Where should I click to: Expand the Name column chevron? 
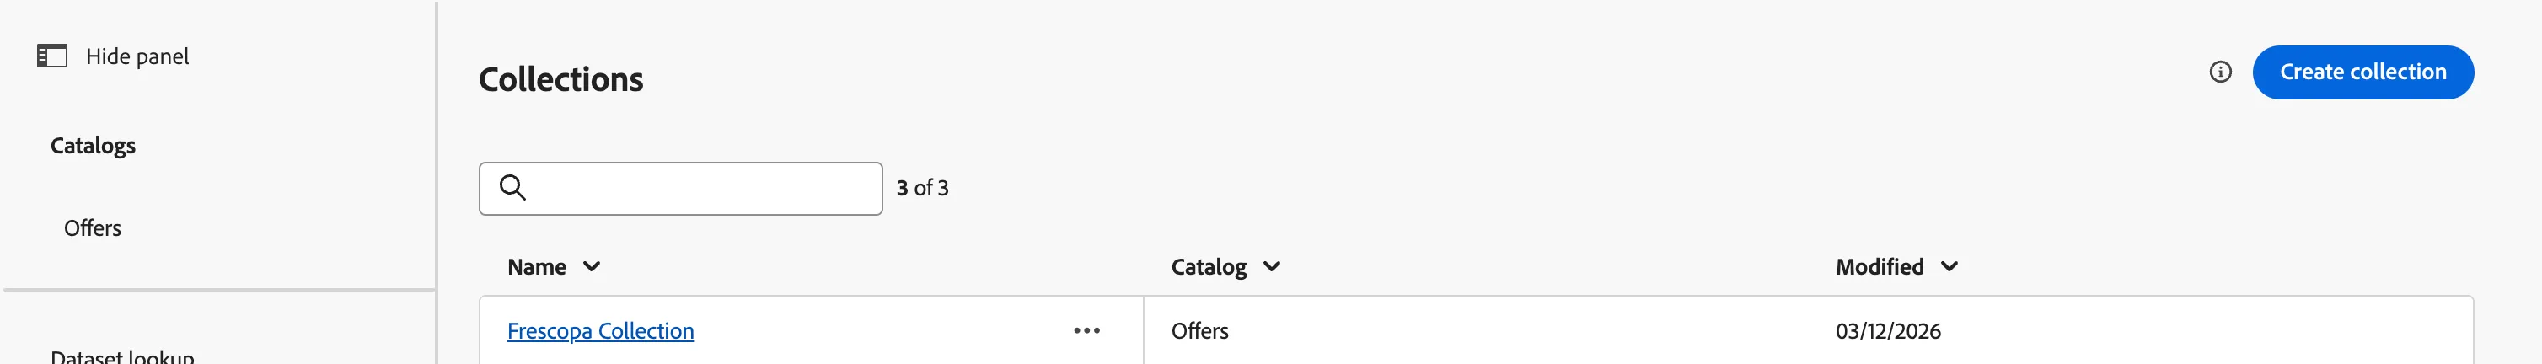click(x=591, y=266)
